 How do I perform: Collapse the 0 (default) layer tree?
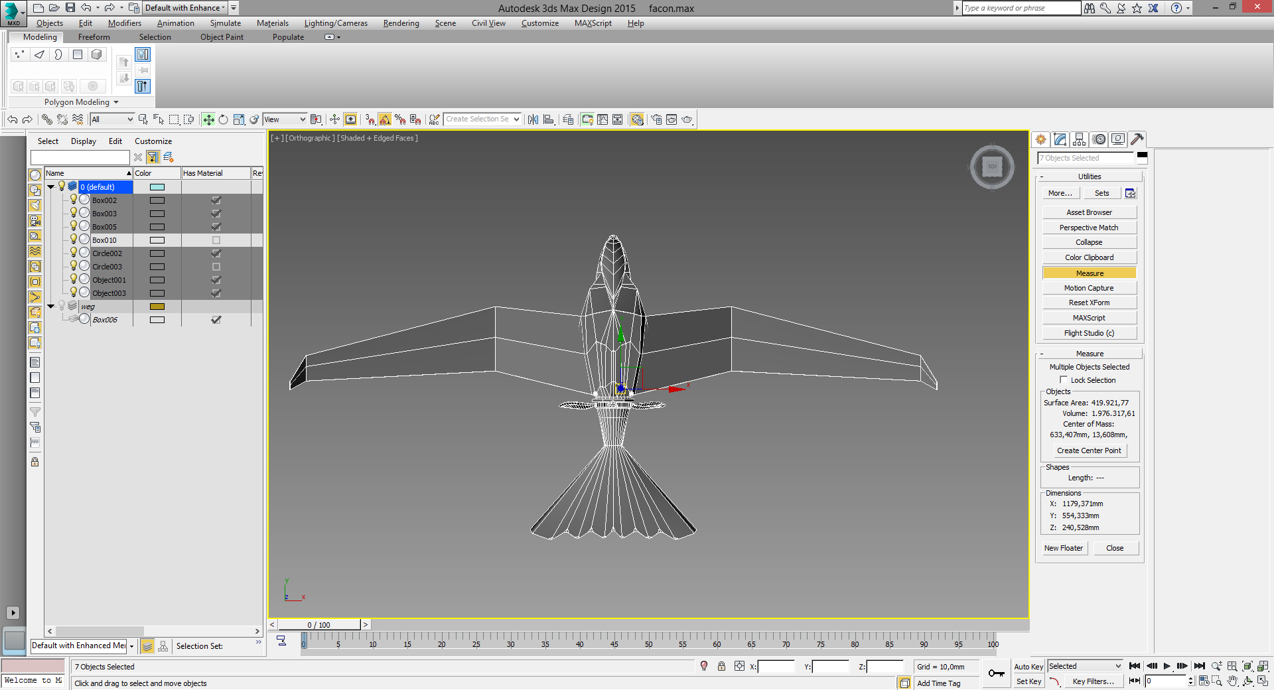click(x=50, y=187)
